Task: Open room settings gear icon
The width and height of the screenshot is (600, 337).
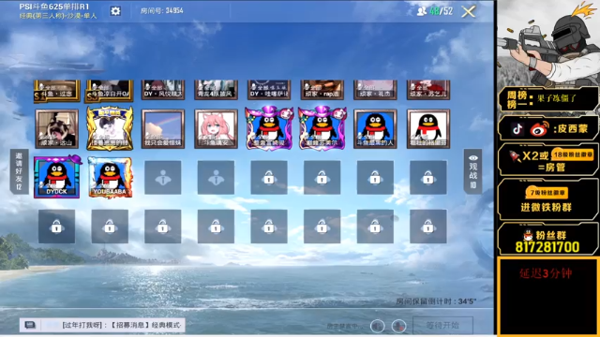Action: 115,10
